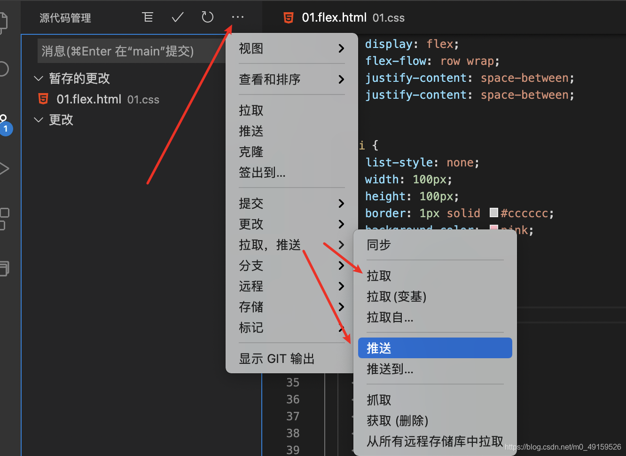The width and height of the screenshot is (626, 456).
Task: Click the commit checkmark icon
Action: pyautogui.click(x=178, y=17)
